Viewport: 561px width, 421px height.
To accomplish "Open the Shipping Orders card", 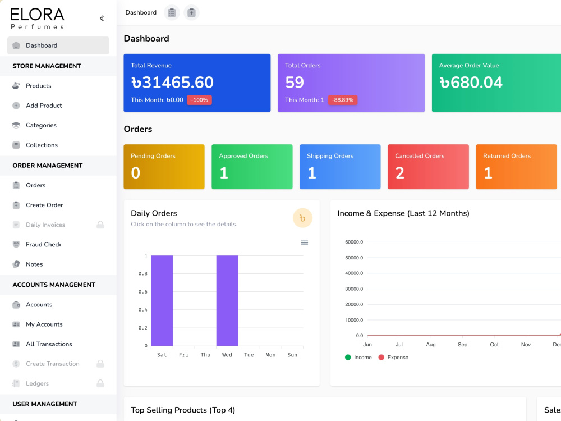I will tap(341, 167).
